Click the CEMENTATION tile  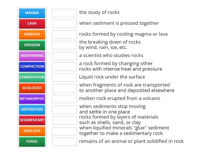(32, 77)
